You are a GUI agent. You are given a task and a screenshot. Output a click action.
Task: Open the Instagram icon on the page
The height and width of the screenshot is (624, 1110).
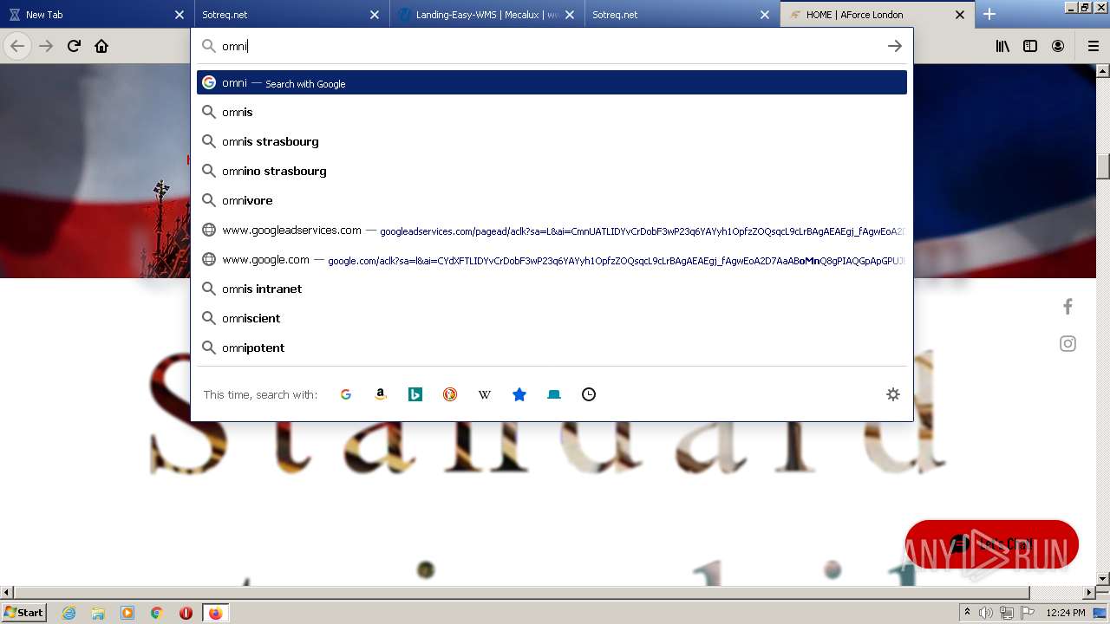(x=1068, y=344)
